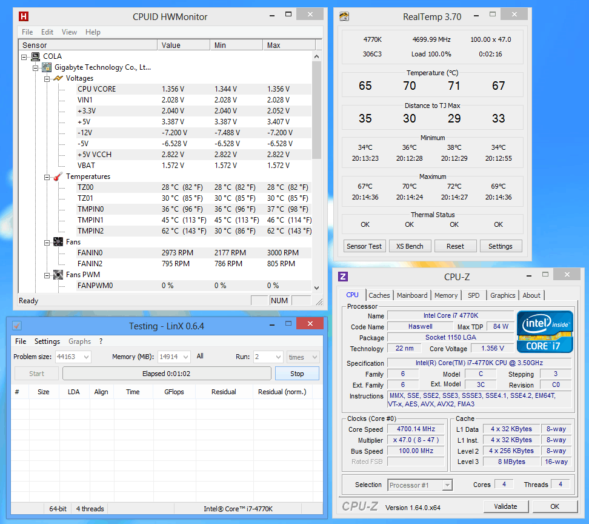Switch to the Mainboard tab in CPU-Z
This screenshot has height=524, width=589.
click(412, 295)
